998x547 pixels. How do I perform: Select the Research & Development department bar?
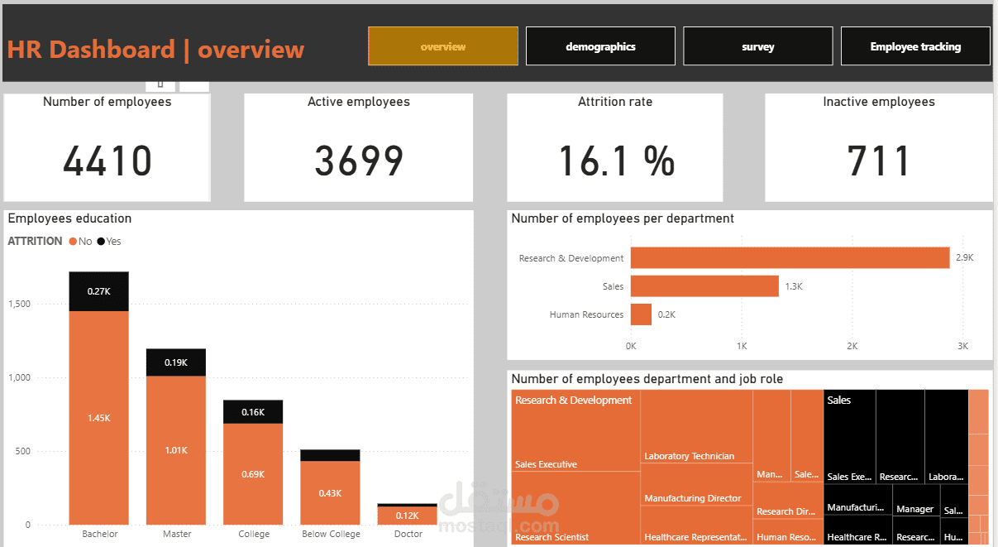tap(786, 257)
